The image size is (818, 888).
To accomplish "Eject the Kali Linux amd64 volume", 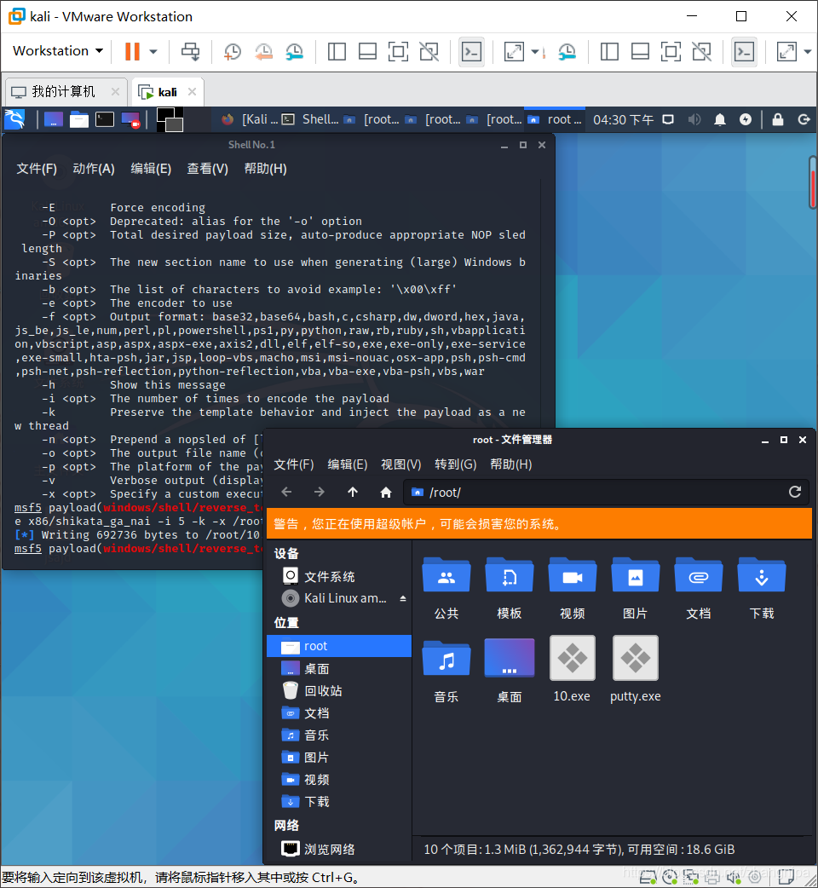I will (402, 598).
